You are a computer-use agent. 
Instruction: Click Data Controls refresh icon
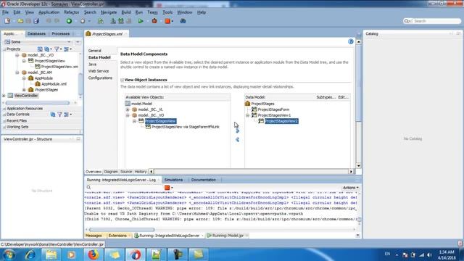pos(53,115)
